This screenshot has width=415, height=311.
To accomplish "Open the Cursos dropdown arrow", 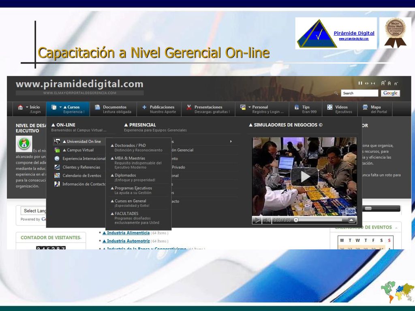I will tap(60, 107).
